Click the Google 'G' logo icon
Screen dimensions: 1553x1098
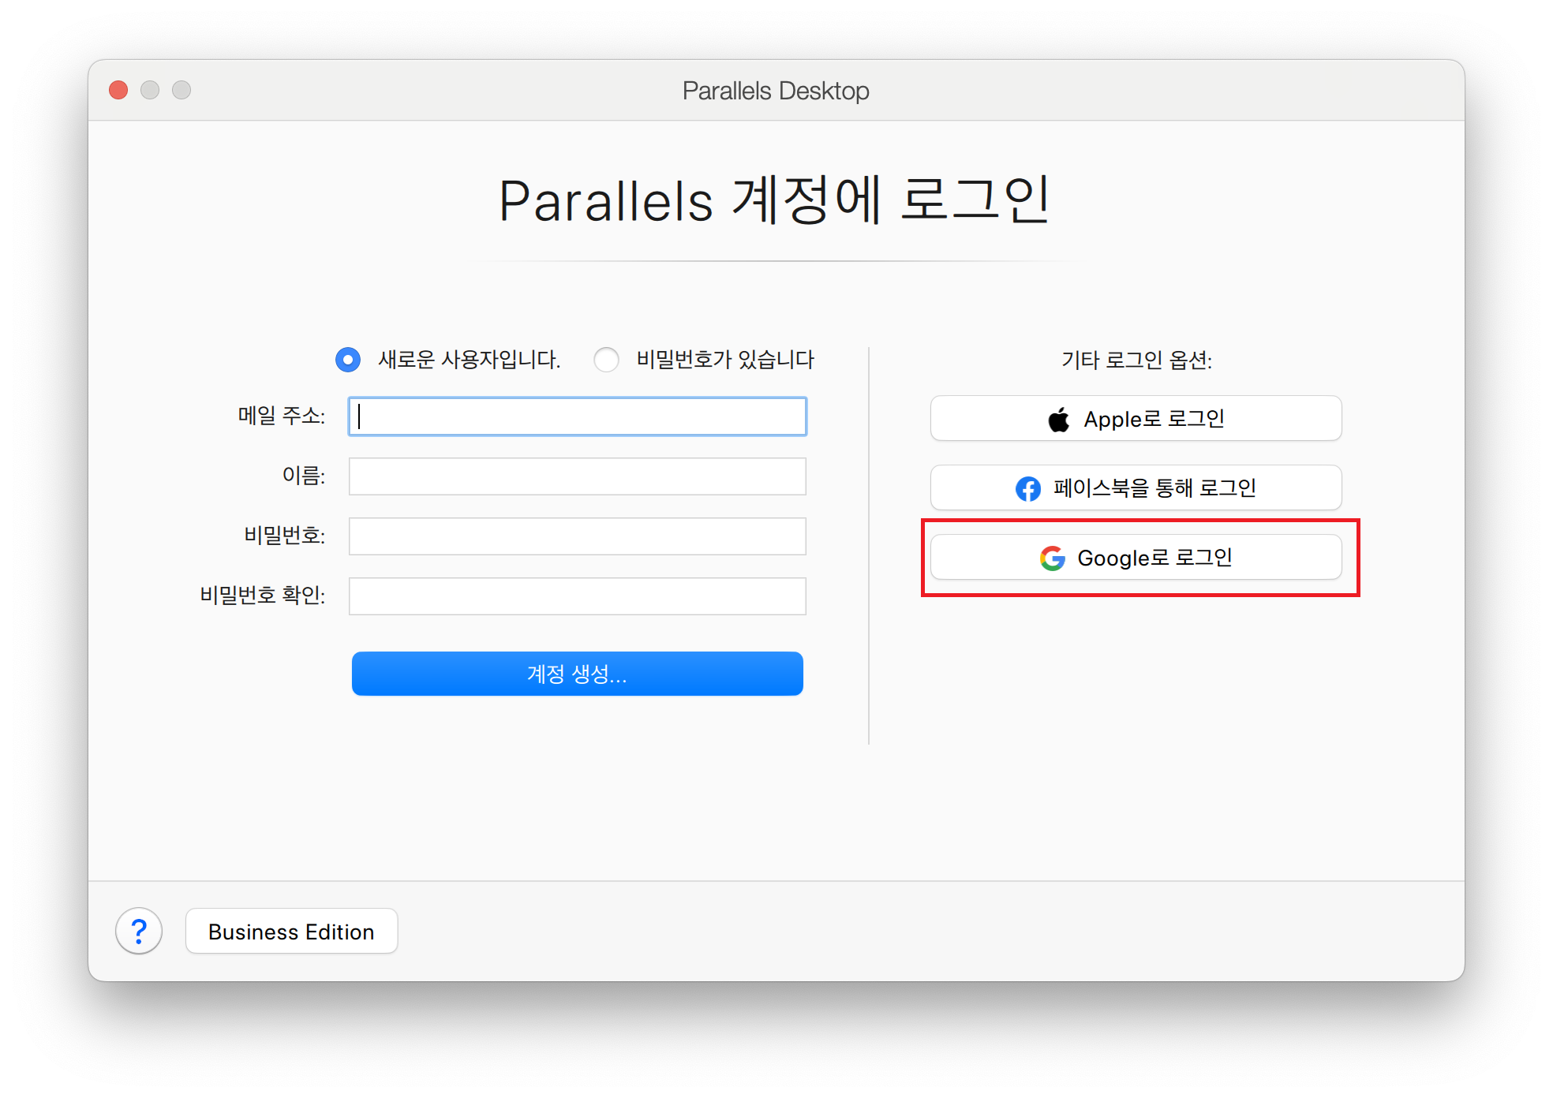tap(1052, 558)
